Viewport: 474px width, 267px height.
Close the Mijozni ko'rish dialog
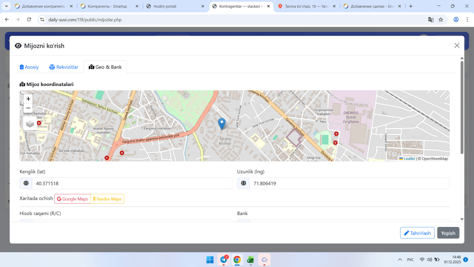[457, 46]
